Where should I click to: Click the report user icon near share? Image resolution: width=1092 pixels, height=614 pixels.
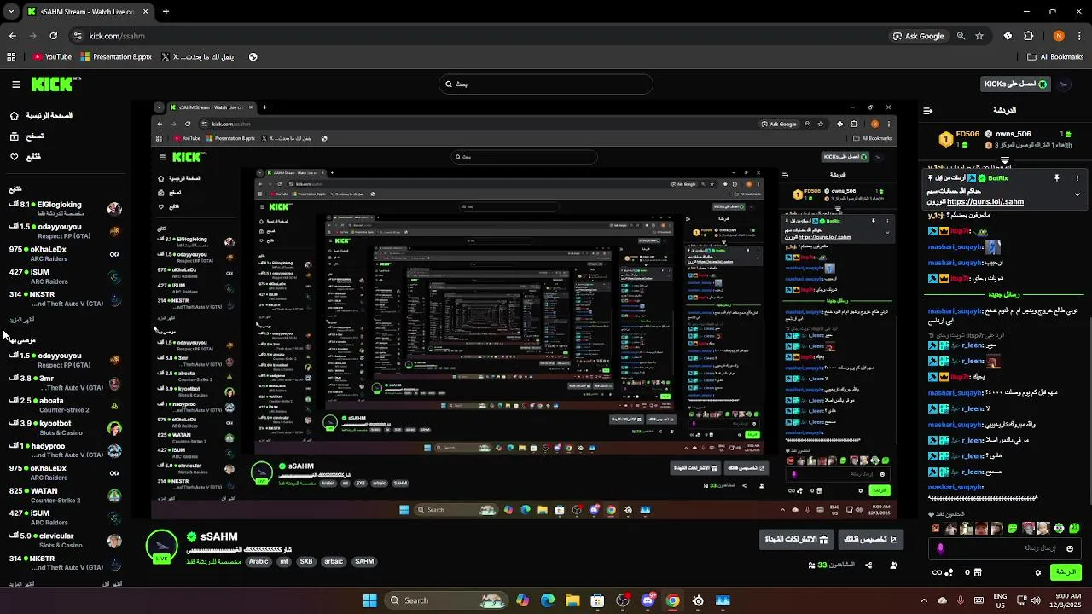click(x=893, y=565)
